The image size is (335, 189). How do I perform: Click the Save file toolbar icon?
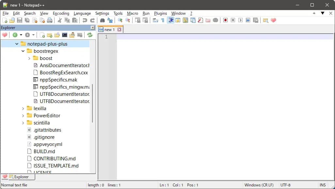[x=20, y=20]
